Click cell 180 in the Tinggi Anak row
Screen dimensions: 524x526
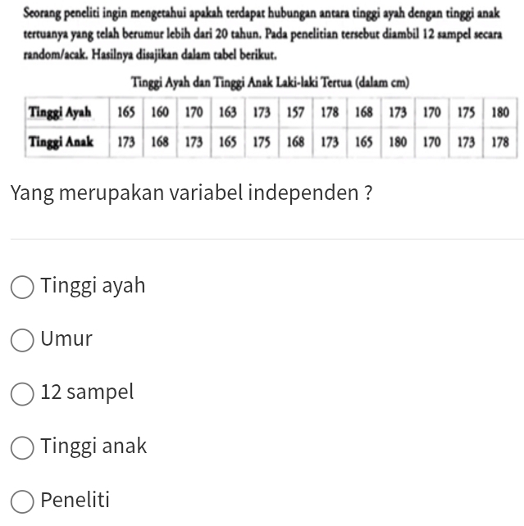click(398, 141)
